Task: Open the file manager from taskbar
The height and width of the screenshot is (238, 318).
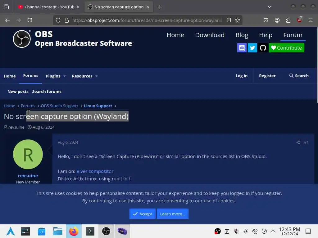Action: tap(58, 231)
